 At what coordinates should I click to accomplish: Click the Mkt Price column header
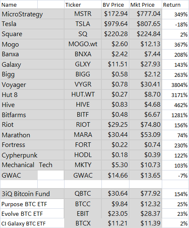tap(145, 5)
